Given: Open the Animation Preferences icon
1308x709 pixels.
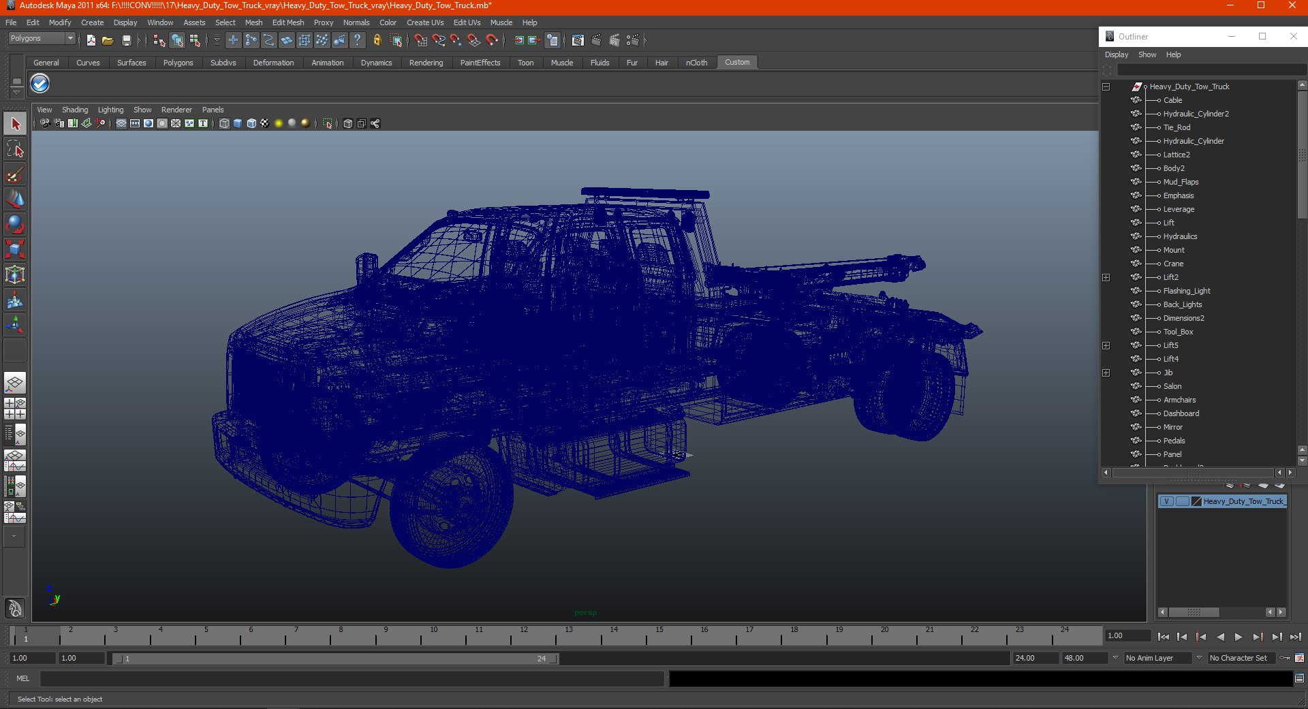Looking at the screenshot, I should click(1299, 658).
